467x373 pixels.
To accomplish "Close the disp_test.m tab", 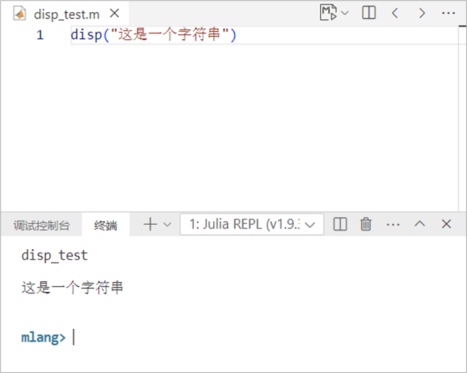I will coord(114,14).
